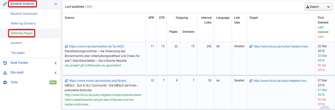This screenshot has height=110, width=335.
Task: Click the Source column header
Action: (x=69, y=18)
